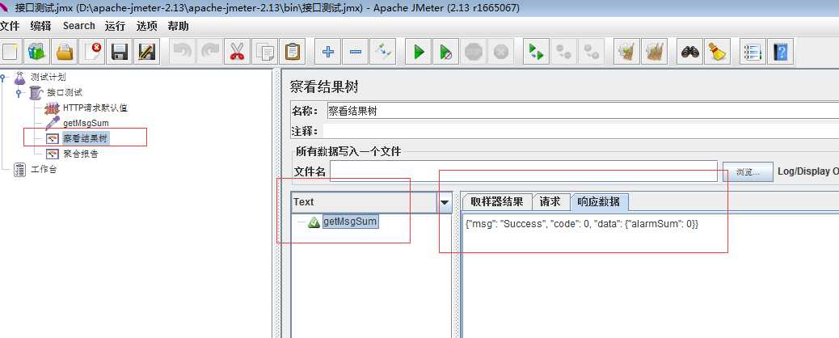
Task: Click the Remote Shutdown All icon
Action: click(x=591, y=52)
